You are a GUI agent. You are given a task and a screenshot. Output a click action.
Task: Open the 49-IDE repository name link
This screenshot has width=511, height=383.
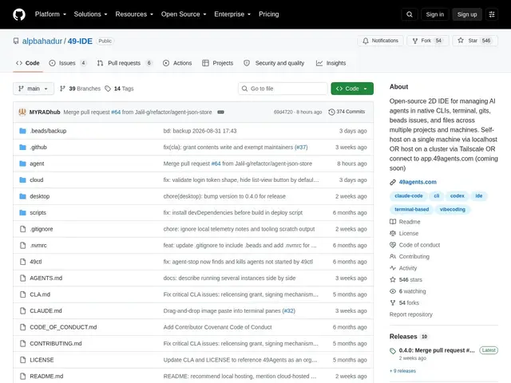point(80,41)
